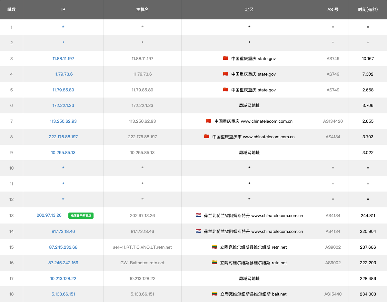This screenshot has width=387, height=302.
Task: Open IP link 5.133.66.151
Action: 63,294
